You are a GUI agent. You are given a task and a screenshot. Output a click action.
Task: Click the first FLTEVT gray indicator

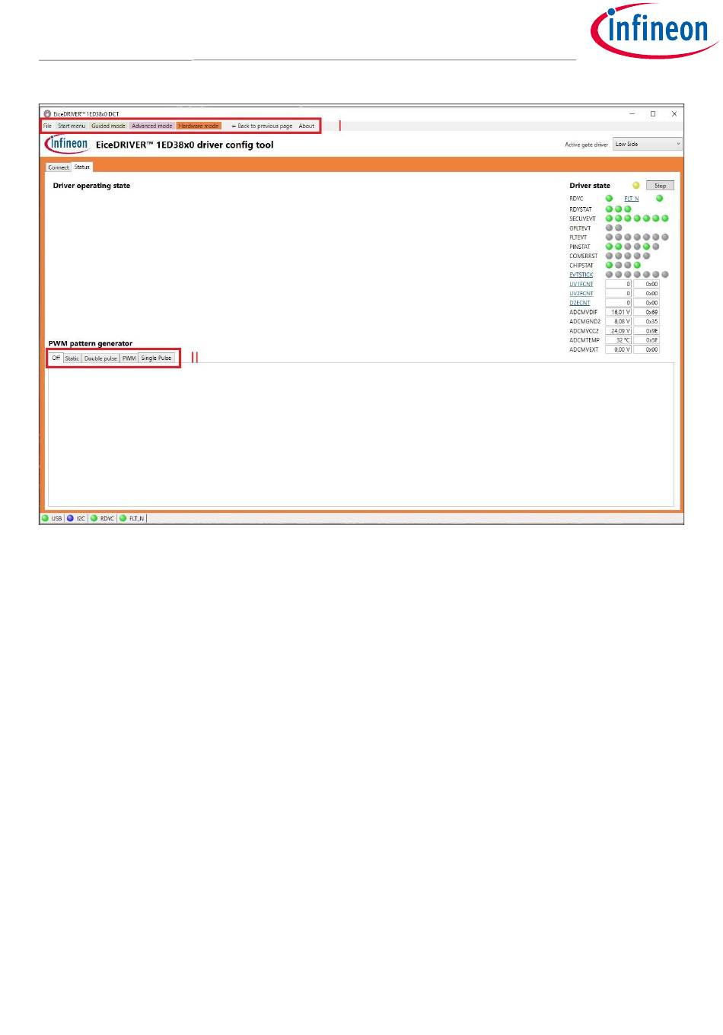[x=609, y=237]
